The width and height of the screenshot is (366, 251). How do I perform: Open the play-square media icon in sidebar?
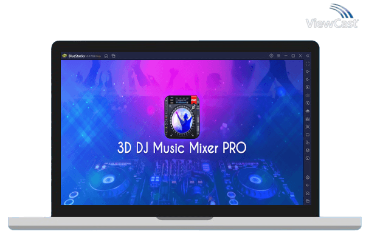tap(308, 87)
